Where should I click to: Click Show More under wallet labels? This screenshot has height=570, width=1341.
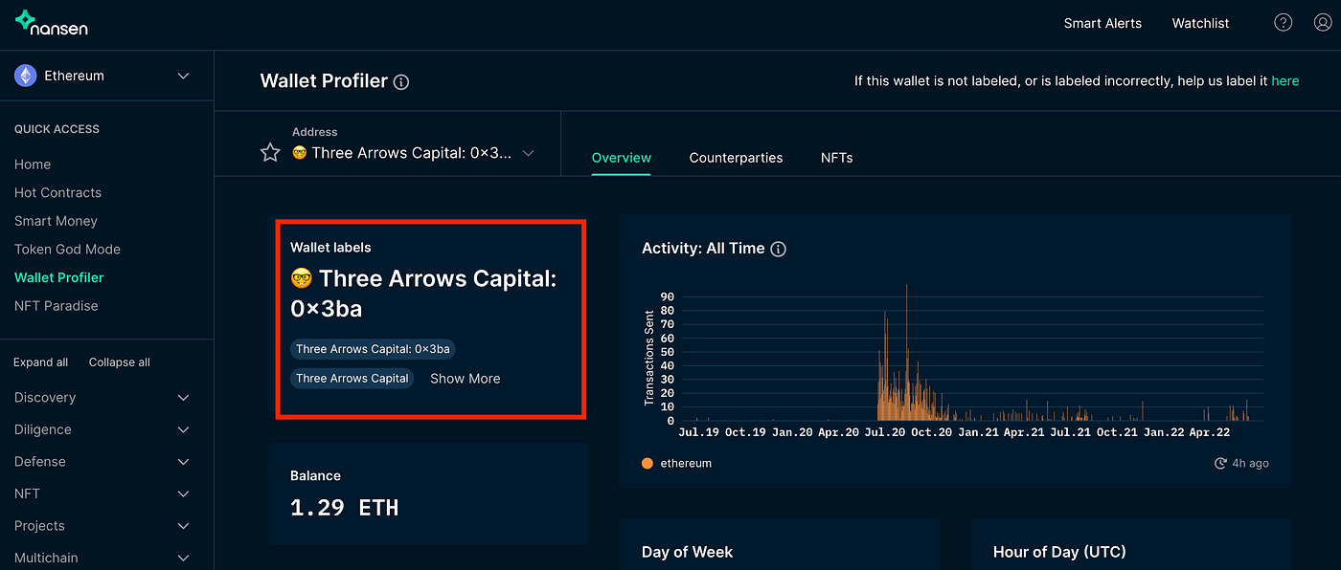click(465, 379)
